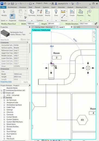Toggle the lock icon on options bar
Image resolution: width=99 pixels, height=141 pixels.
pyautogui.click(x=96, y=24)
